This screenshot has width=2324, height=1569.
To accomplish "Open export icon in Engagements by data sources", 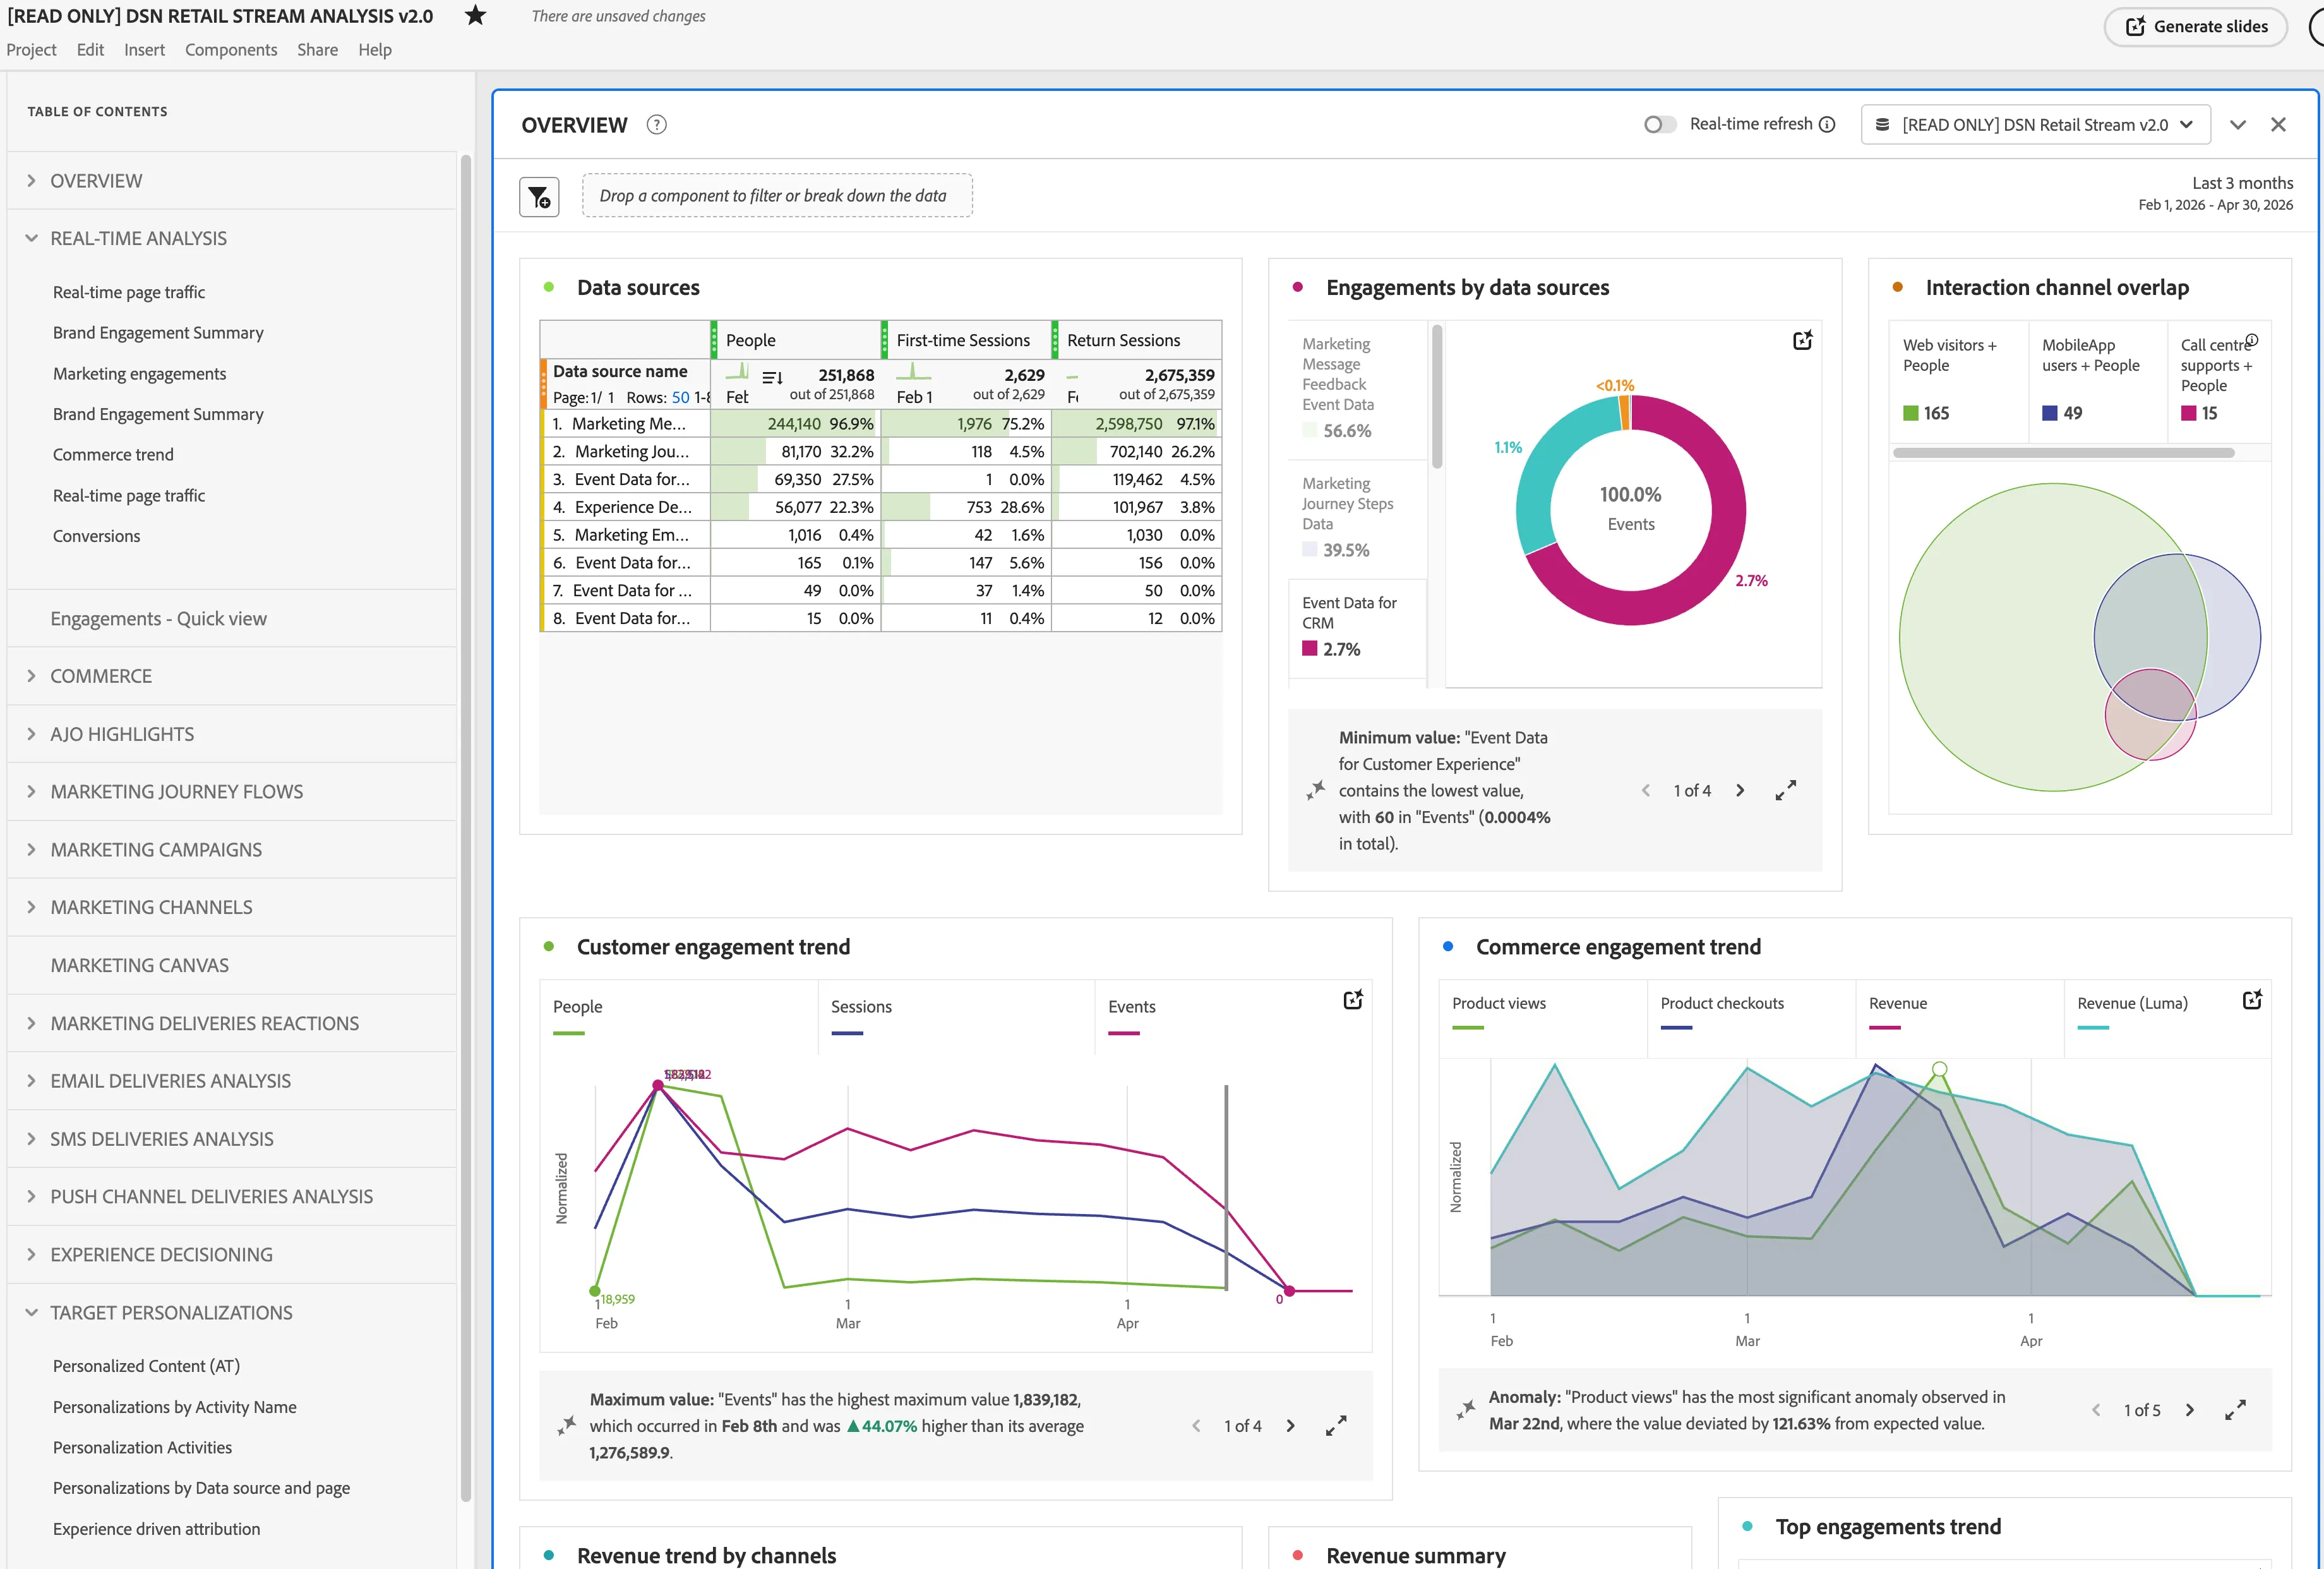I will 1802,341.
